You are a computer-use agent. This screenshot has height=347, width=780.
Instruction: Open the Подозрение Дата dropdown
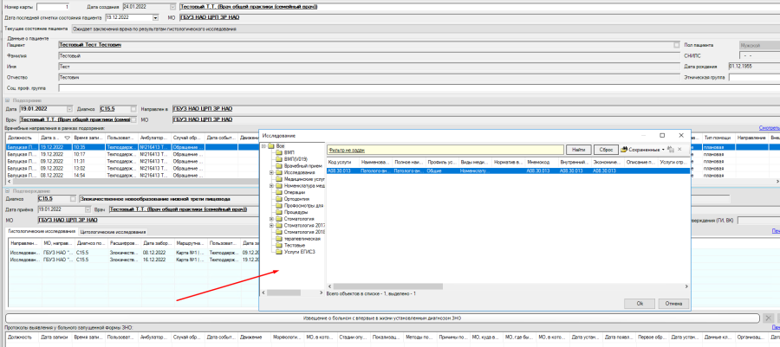tap(69, 109)
